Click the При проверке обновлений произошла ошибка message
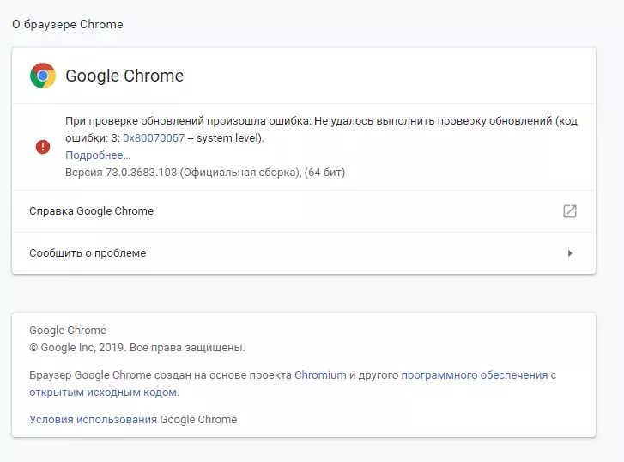The height and width of the screenshot is (462, 624). 321,129
